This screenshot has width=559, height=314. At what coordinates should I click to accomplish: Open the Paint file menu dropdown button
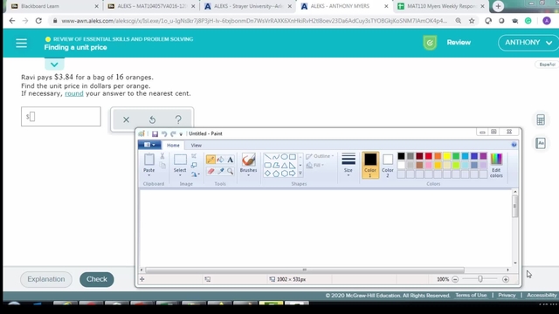coord(149,145)
